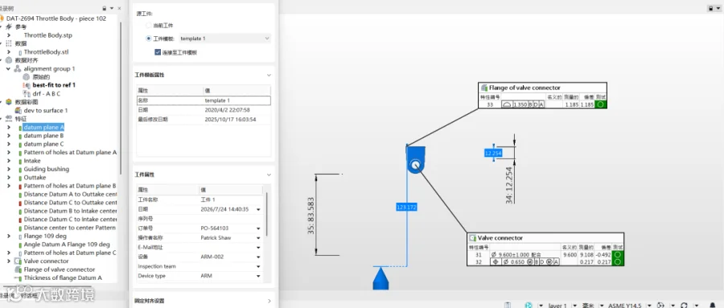This screenshot has height=308, width=724.
Task: Click the lock icon on tree panel header
Action: tap(105, 8)
